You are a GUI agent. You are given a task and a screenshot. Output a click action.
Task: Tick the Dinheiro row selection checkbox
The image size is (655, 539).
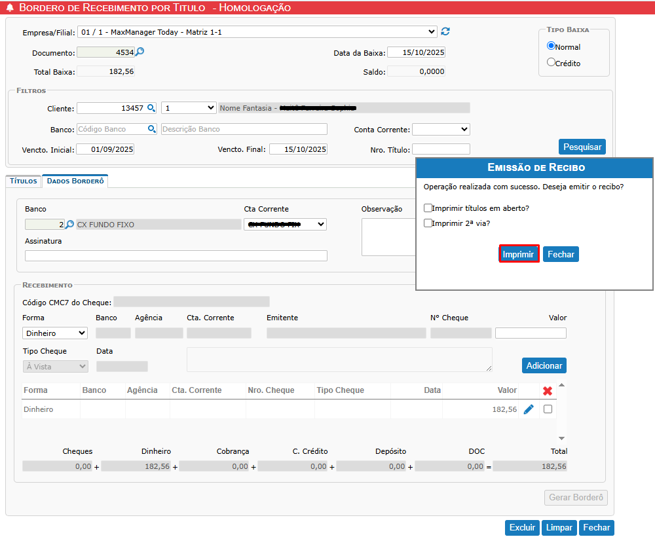point(548,409)
